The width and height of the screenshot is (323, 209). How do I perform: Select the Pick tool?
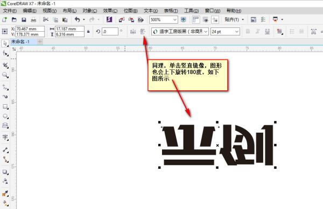click(5, 44)
